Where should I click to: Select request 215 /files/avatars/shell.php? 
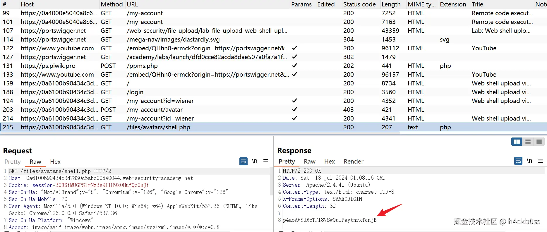[x=273, y=127]
